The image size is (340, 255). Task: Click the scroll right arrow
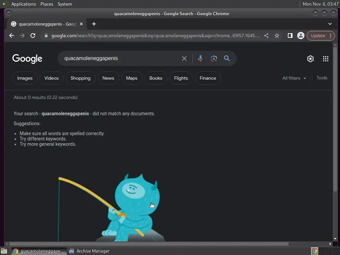pyautogui.click(x=330, y=244)
